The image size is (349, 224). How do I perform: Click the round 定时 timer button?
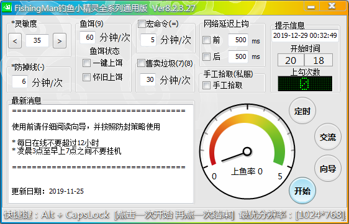[302, 111]
